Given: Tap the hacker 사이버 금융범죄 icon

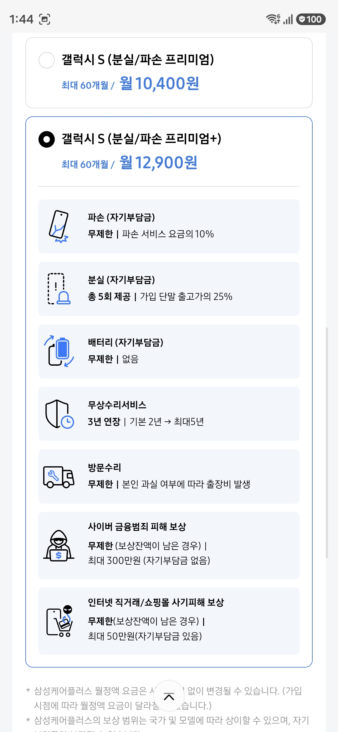Looking at the screenshot, I should click(59, 546).
